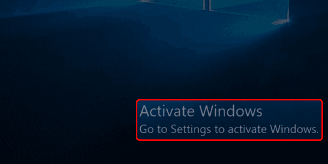Viewport: 328px width, 164px height.
Task: Click the red rectangle border's top edge
Action: pyautogui.click(x=229, y=100)
